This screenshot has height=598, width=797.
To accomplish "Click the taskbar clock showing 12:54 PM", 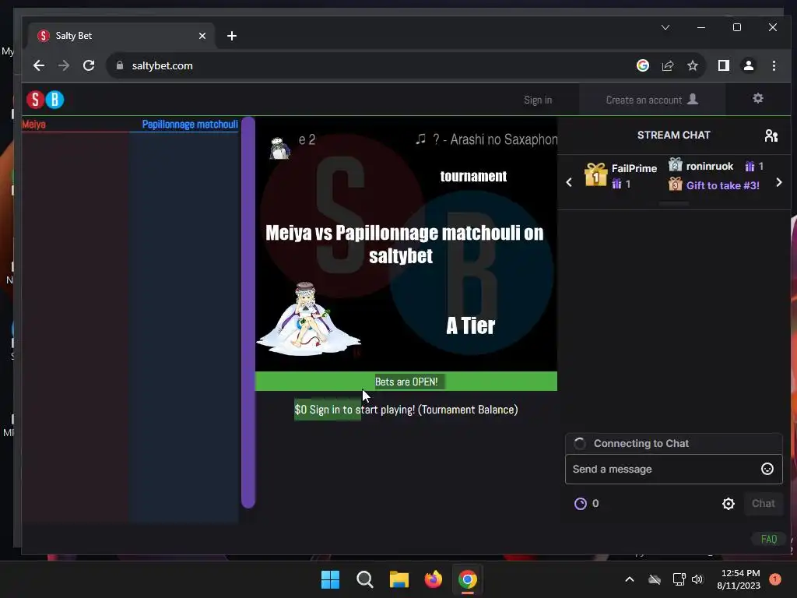I will coord(739,579).
